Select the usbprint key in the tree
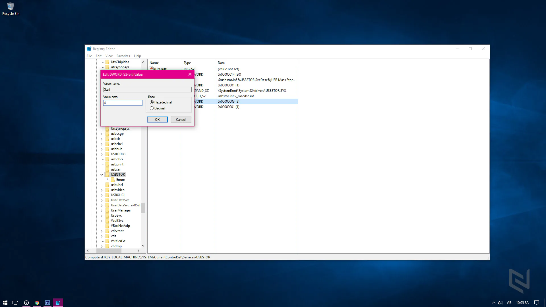This screenshot has height=307, width=546. point(117,164)
